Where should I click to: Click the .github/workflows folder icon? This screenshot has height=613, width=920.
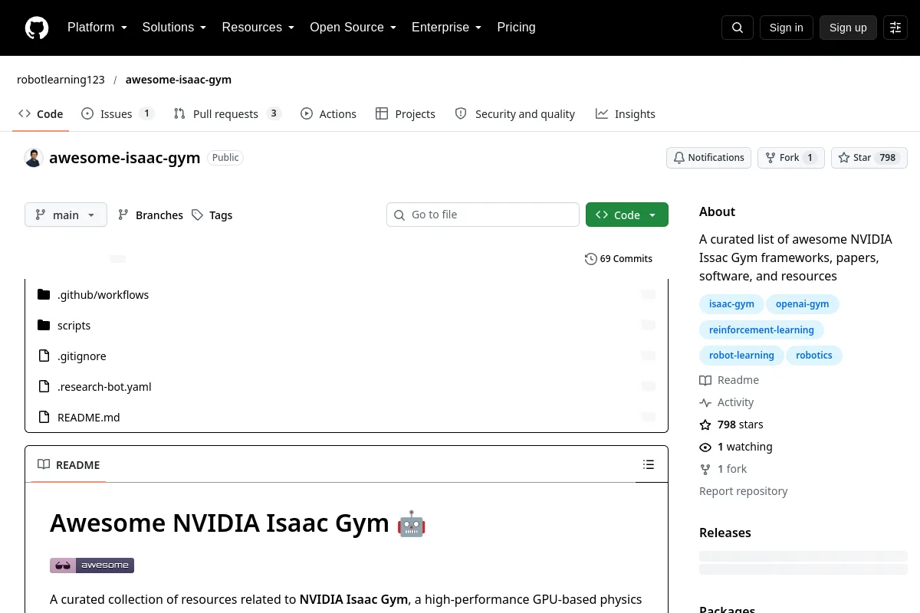pos(44,295)
